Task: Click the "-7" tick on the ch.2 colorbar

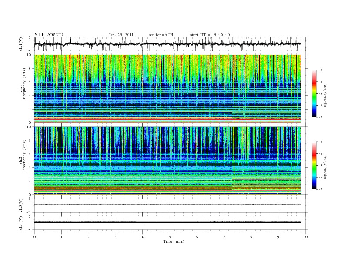Action: click(x=320, y=189)
